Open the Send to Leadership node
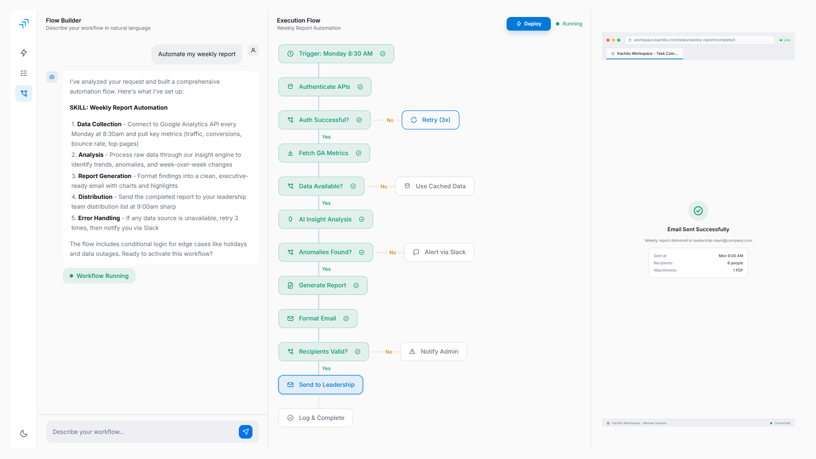Screen dimensions: 816x459 pyautogui.click(x=320, y=385)
